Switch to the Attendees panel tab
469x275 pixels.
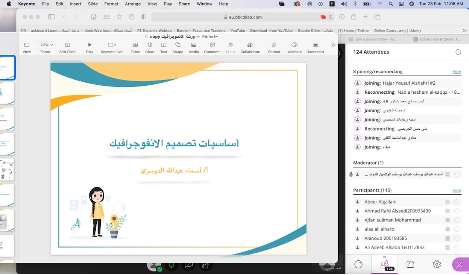tap(384, 264)
